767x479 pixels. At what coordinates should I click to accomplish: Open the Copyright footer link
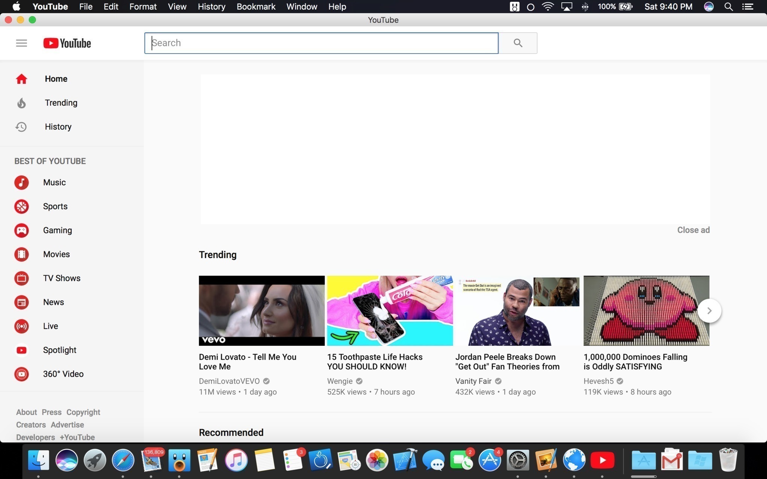pyautogui.click(x=83, y=412)
